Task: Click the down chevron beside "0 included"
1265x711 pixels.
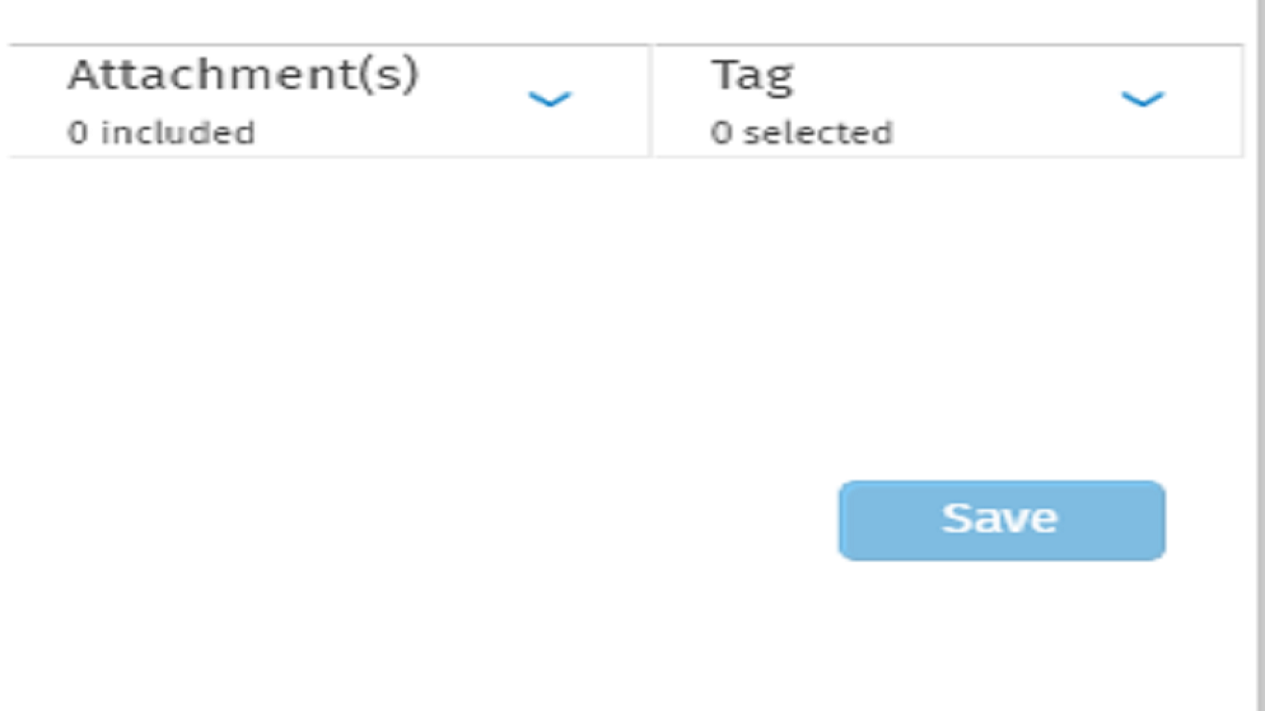Action: [550, 99]
